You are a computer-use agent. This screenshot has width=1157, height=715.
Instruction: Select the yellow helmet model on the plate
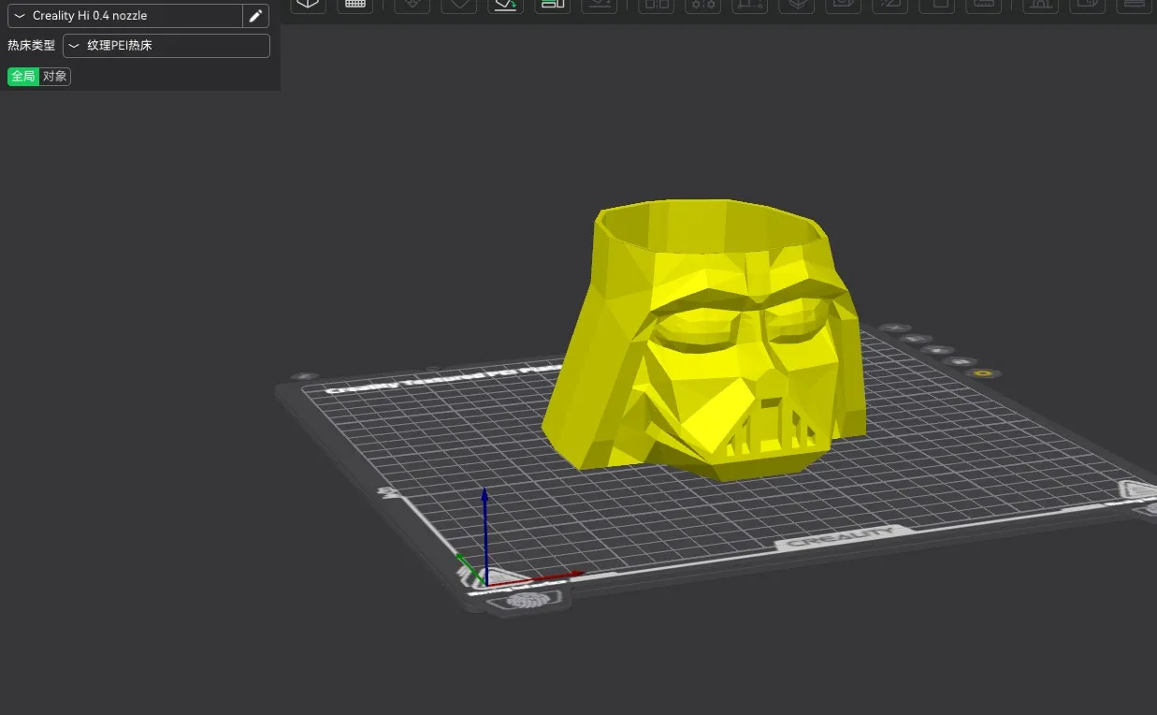[708, 341]
